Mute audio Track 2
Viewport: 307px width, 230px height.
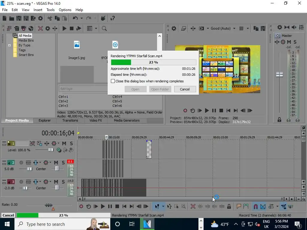(56, 163)
